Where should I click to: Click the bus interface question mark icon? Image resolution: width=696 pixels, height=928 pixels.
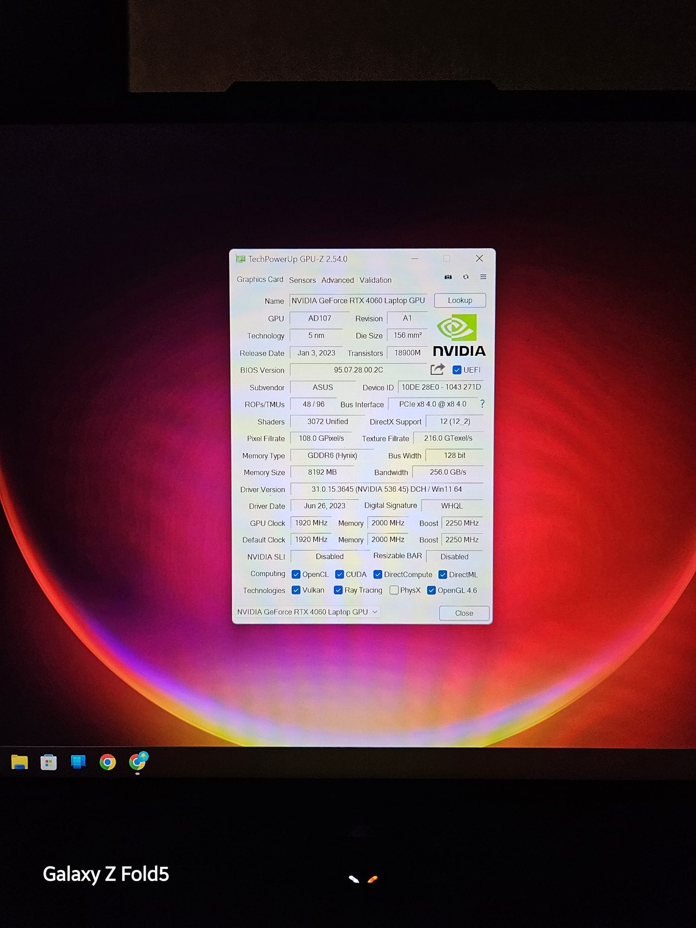482,404
